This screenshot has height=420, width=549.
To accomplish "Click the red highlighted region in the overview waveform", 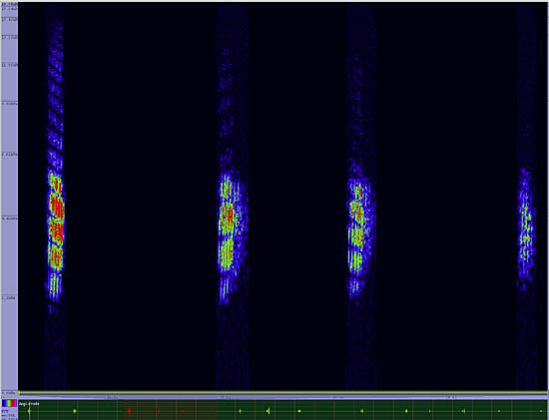I will (170, 410).
